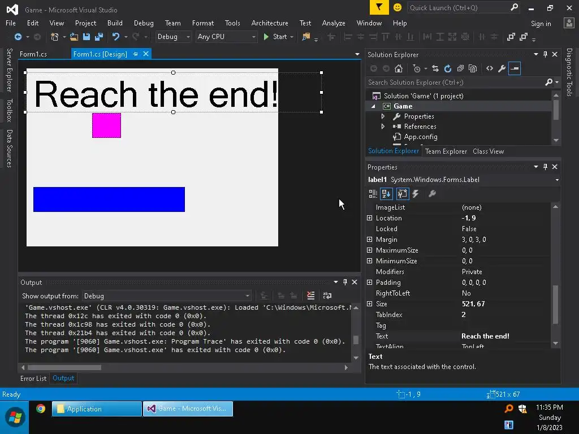Toggle Categorized view in Properties panel

click(x=373, y=194)
